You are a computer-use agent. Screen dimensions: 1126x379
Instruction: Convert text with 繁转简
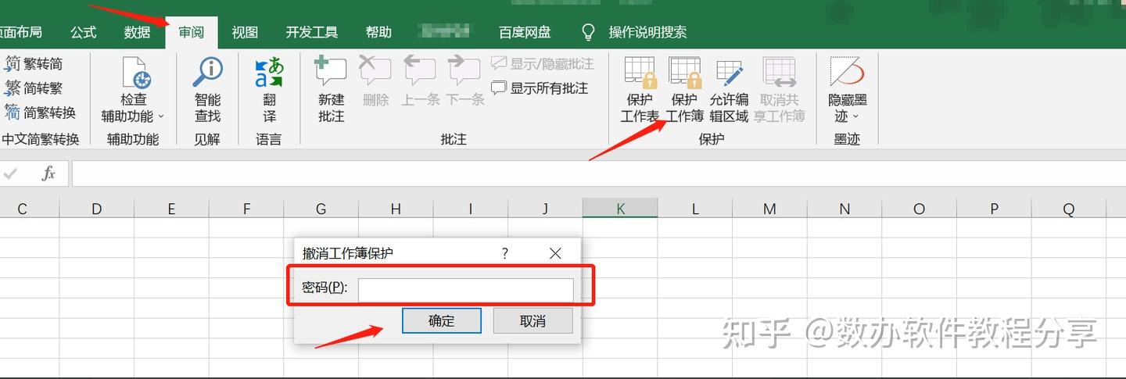pos(34,64)
